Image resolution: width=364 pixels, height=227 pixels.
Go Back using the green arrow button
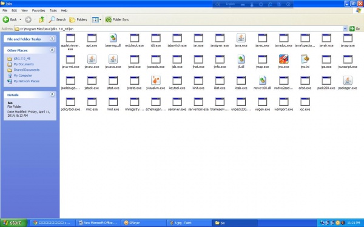[x=10, y=19]
